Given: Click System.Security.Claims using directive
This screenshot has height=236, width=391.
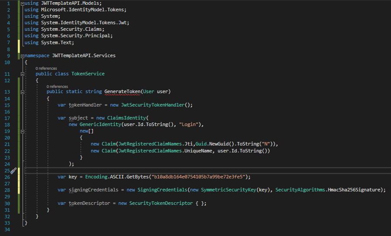Looking at the screenshot, I should coord(72,29).
